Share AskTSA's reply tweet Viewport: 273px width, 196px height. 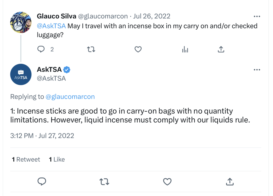(x=230, y=182)
